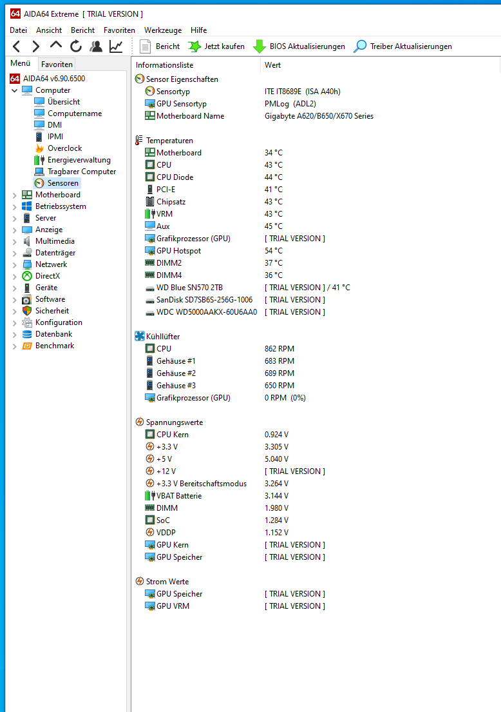
Task: Expand the Multimedia tree node
Action: pyautogui.click(x=15, y=242)
